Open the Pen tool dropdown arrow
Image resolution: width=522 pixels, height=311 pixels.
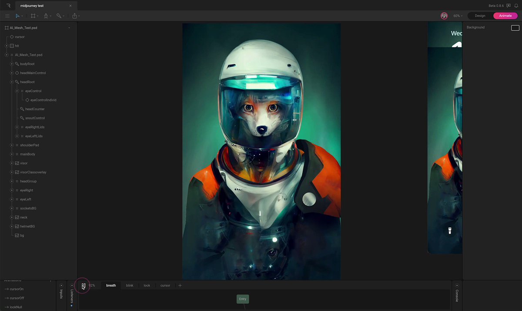pyautogui.click(x=51, y=16)
